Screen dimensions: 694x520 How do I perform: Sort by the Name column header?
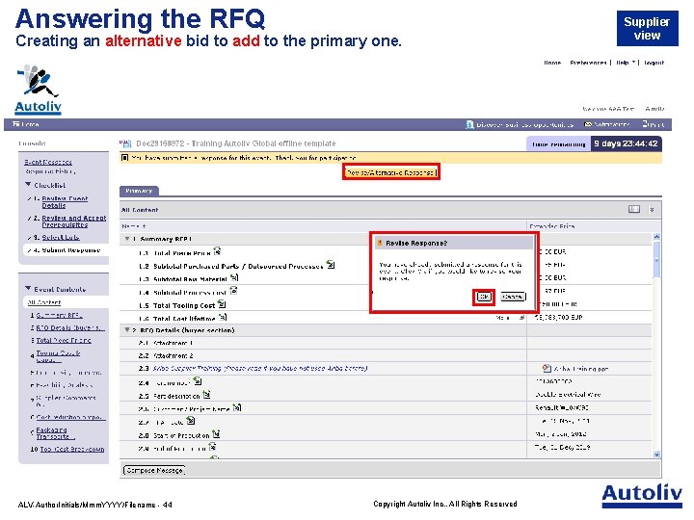pyautogui.click(x=133, y=226)
